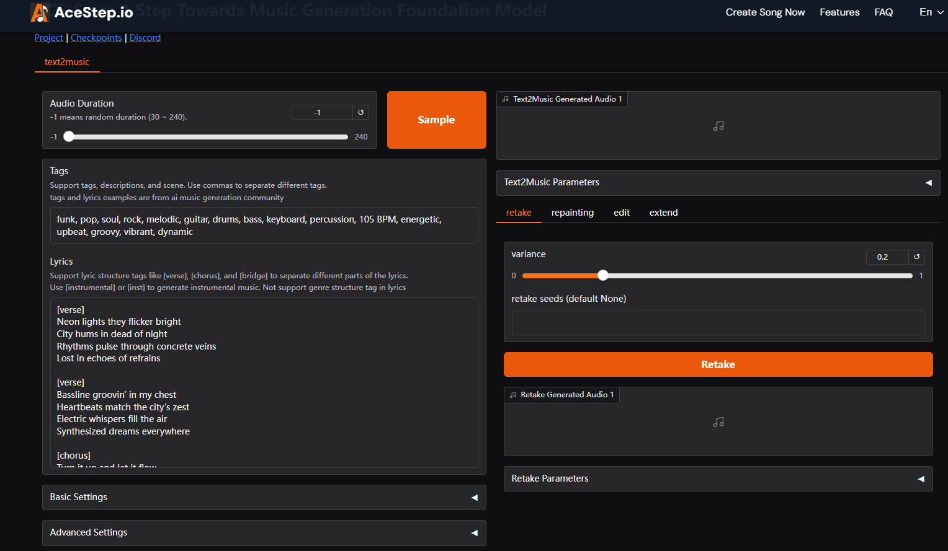Viewport: 948px width, 551px height.
Task: Reset Audio Duration value with the reset icon
Action: pos(361,112)
